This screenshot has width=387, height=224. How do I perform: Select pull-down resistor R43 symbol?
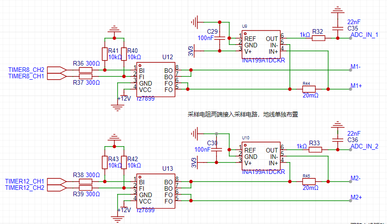coord(105,163)
